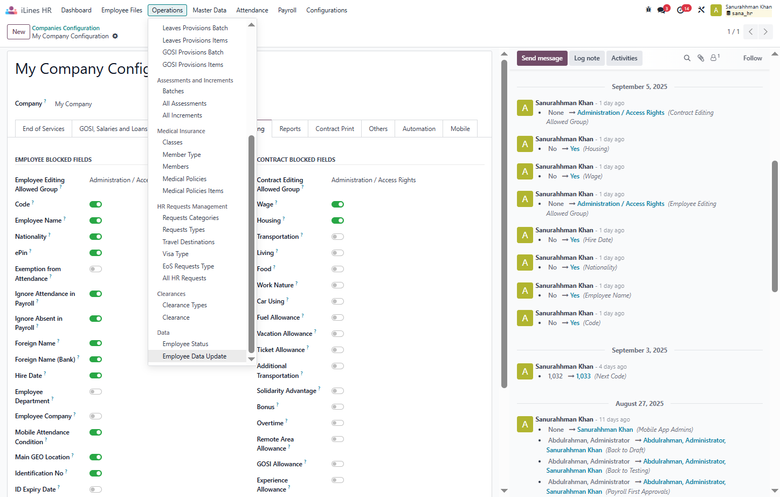Viewport: 780px width, 497px height.
Task: Enable the Transportation toggle
Action: click(337, 237)
